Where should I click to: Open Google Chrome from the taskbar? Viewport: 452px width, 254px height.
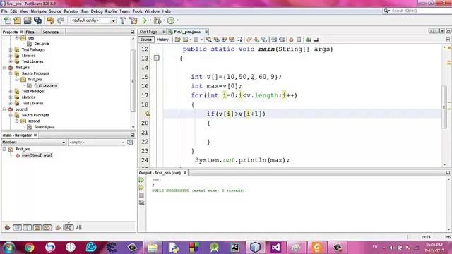tap(29, 248)
